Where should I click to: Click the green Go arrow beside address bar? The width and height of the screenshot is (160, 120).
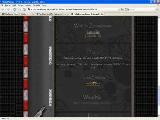pos(122,9)
